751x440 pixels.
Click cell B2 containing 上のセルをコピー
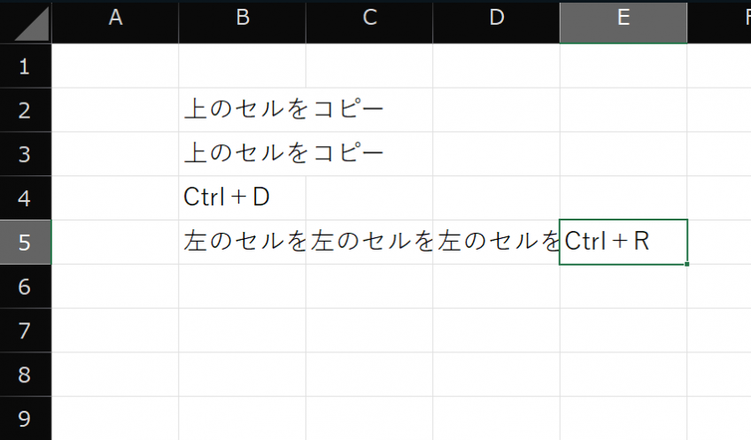tap(242, 110)
